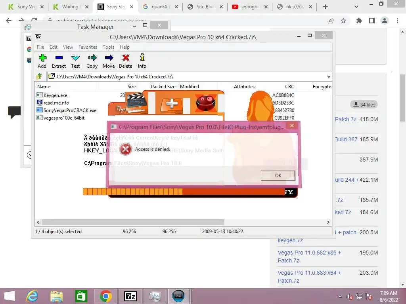Viewport: 406px width, 304px height.
Task: Click the horizontal scrollbar thumb in 7-Zip
Action: 132,222
